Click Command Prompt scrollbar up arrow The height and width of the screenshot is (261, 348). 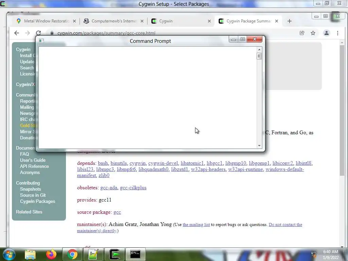[259, 50]
